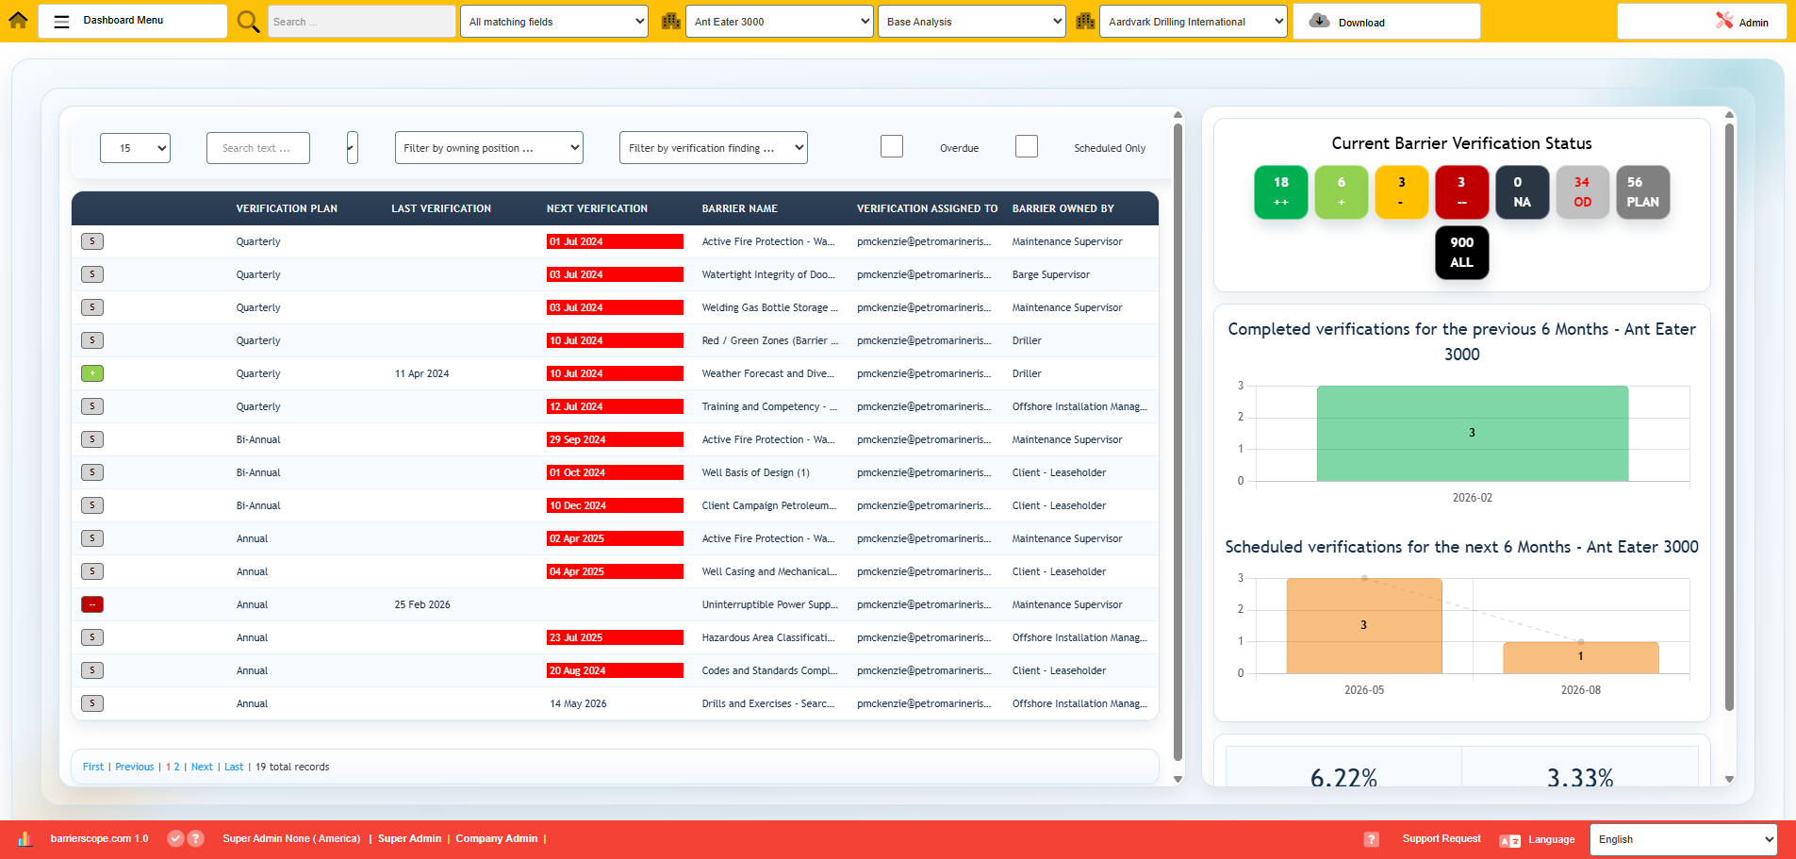The image size is (1796, 859).
Task: Click the Support Request help icon
Action: tap(1372, 839)
